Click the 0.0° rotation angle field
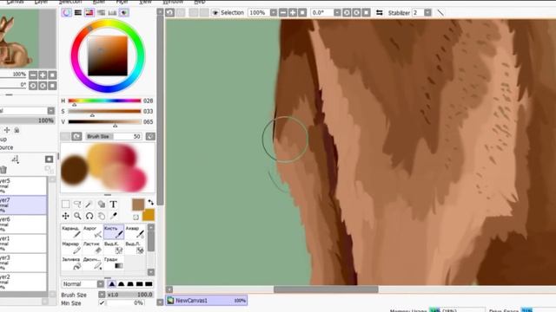 (x=322, y=13)
